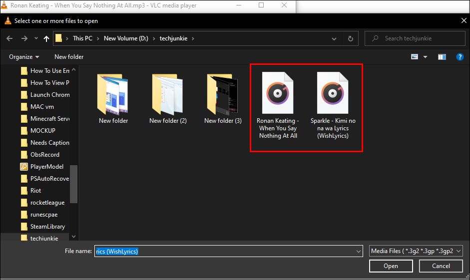Image resolution: width=470 pixels, height=280 pixels.
Task: Select the How To View P folder
Action: coord(45,83)
